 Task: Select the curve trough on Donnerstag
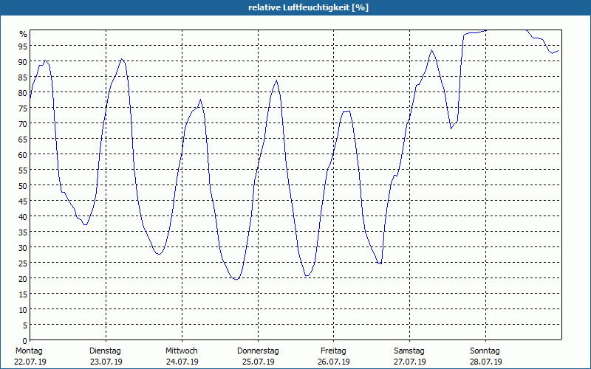click(307, 275)
